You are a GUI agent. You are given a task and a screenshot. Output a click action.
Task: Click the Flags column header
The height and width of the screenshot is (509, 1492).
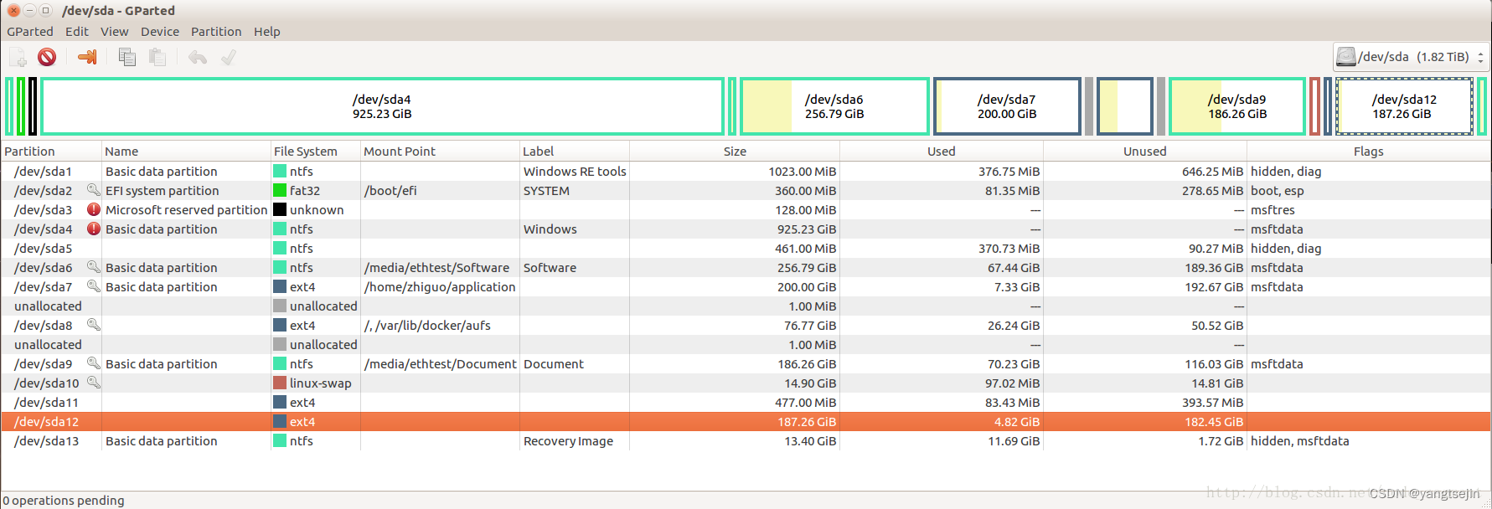tap(1368, 152)
